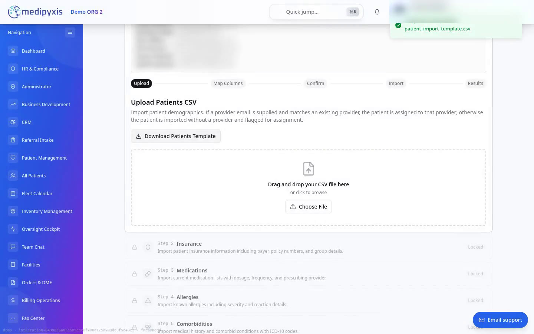Expand Step 2 Insurance row
Viewport: 534px width, 334px height.
(309, 247)
